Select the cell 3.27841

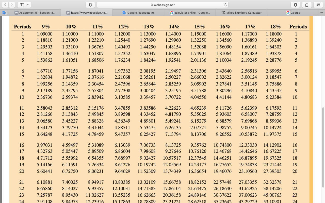(224, 84)
